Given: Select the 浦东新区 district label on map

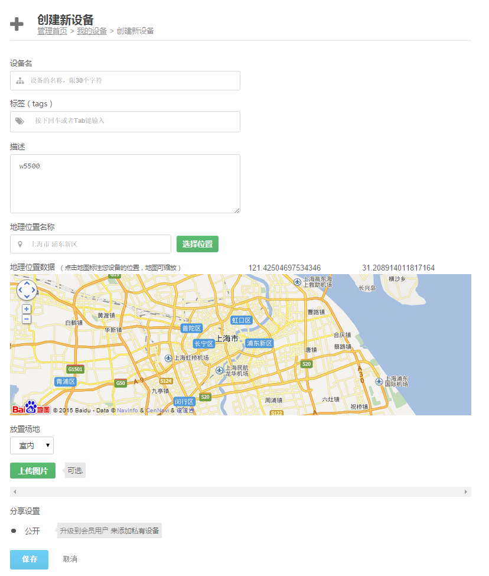Looking at the screenshot, I should (x=259, y=343).
